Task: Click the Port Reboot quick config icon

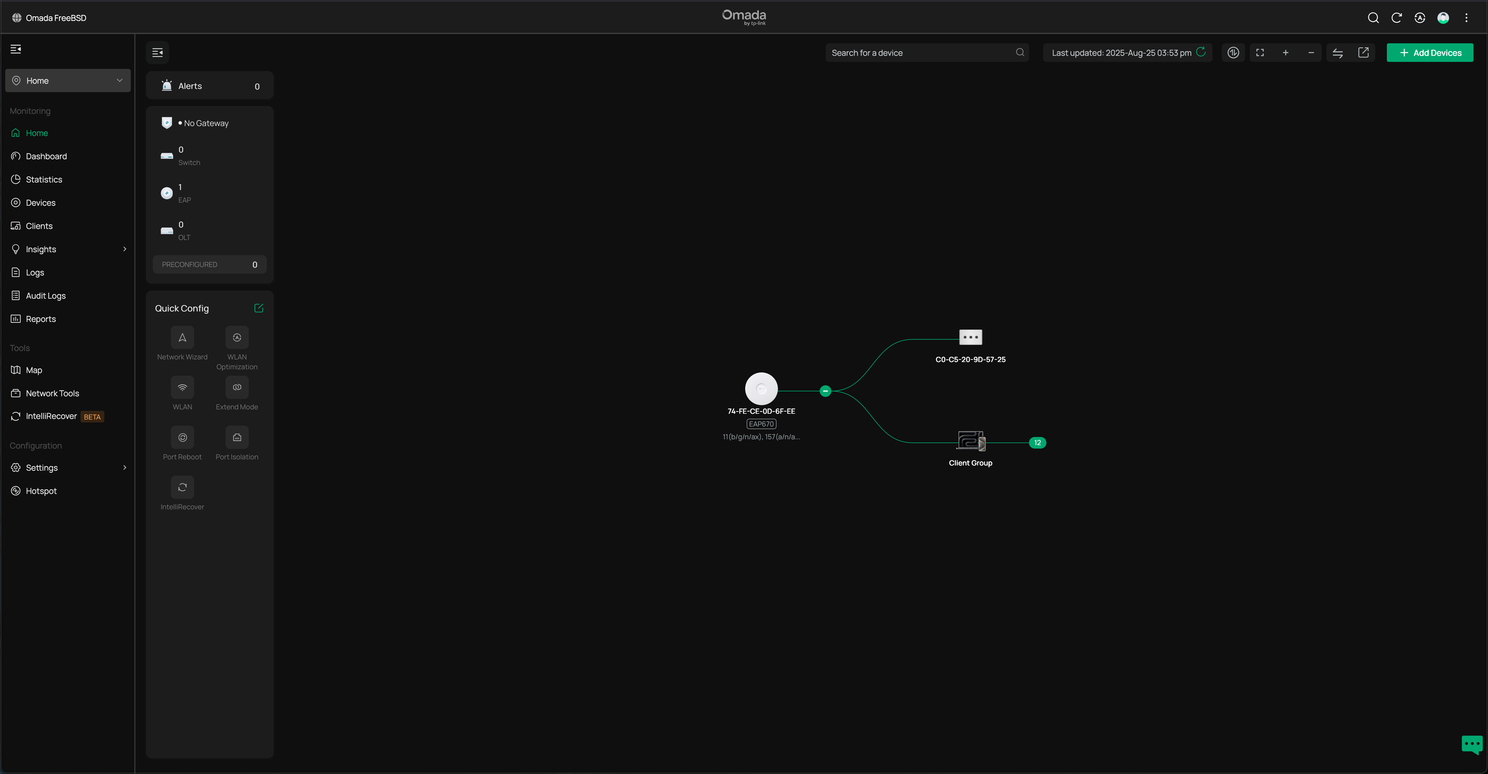Action: (x=182, y=437)
